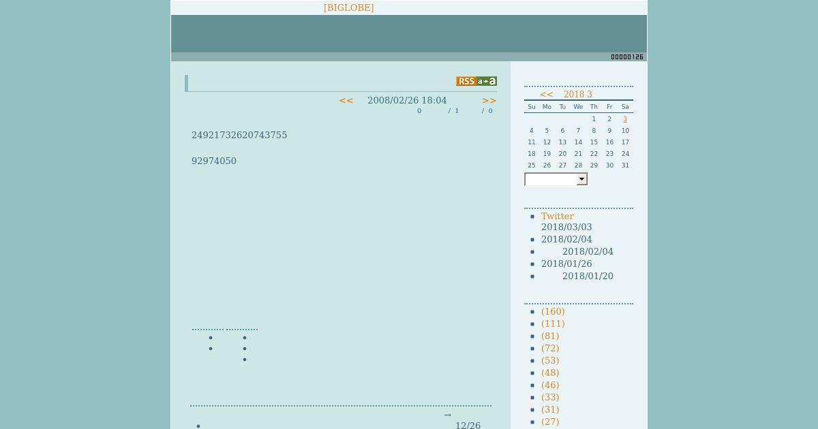Click the → arrow above 12/26
The image size is (818, 429).
tap(447, 415)
